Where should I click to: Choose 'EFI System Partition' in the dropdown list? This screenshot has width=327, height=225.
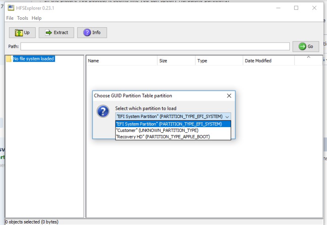(173, 124)
